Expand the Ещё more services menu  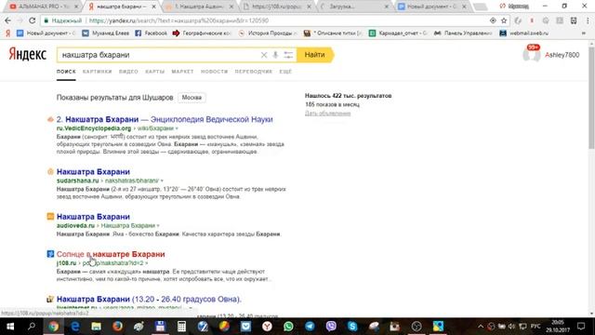point(285,72)
